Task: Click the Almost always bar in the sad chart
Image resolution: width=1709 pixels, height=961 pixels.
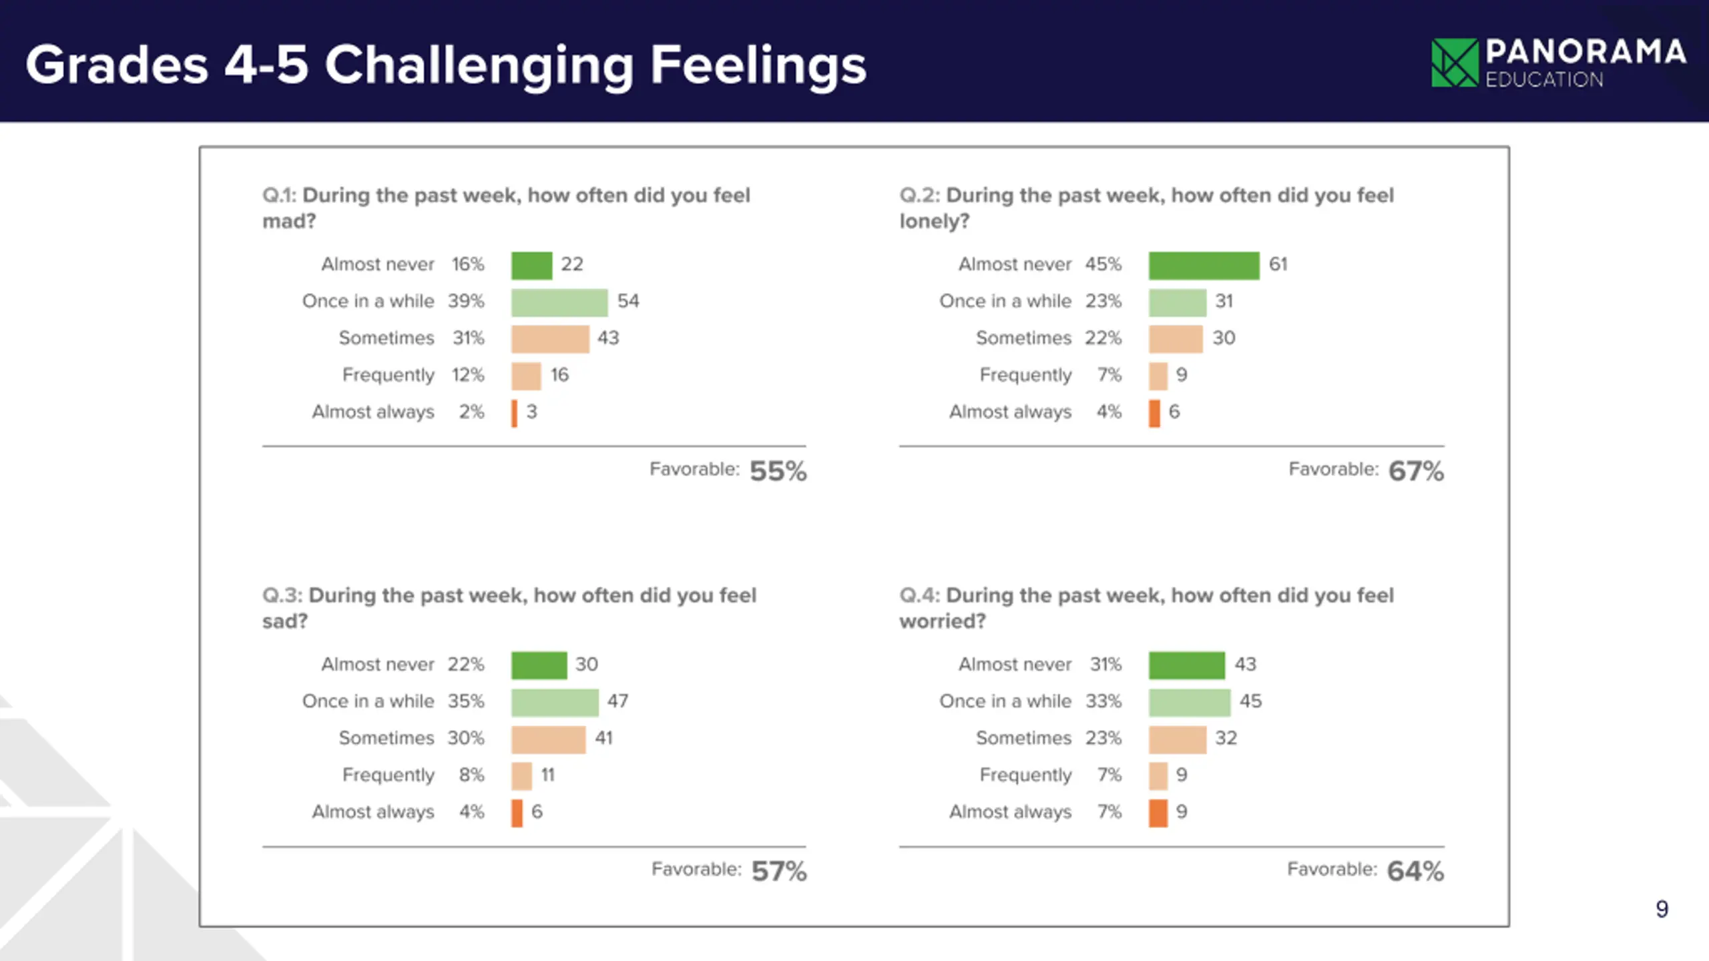Action: (x=517, y=812)
